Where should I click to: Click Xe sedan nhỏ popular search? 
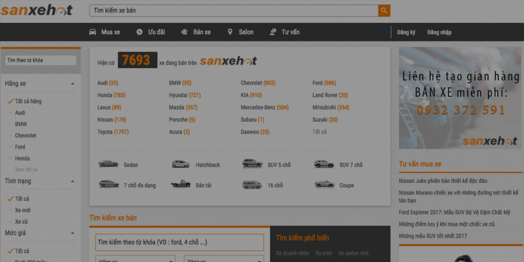[354, 253]
